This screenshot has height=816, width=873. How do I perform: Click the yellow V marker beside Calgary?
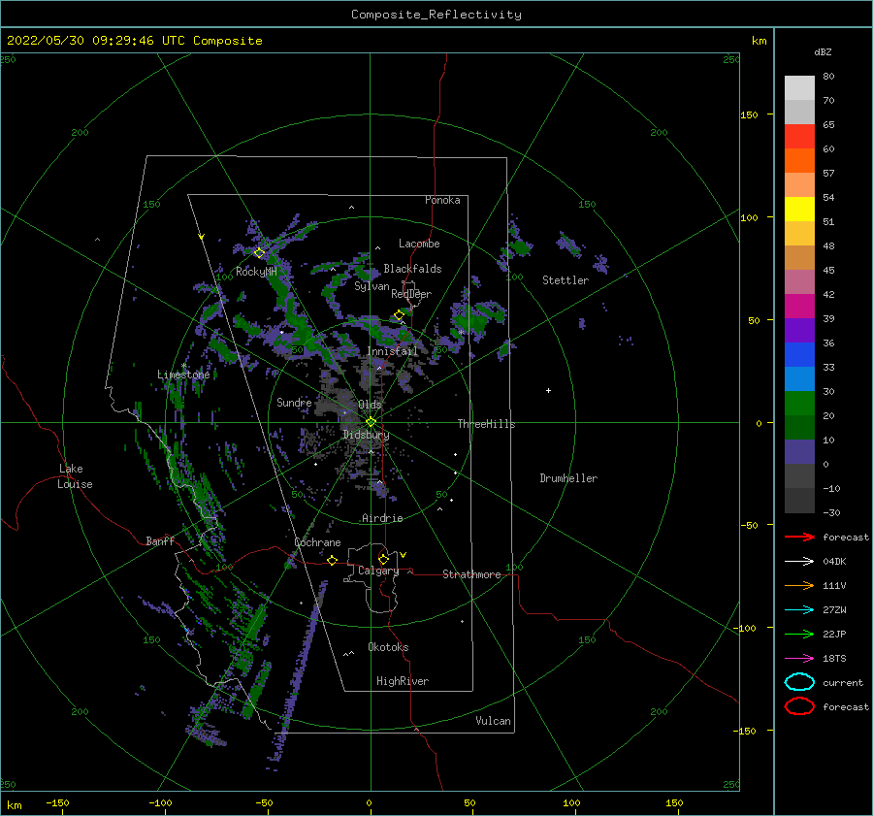404,555
